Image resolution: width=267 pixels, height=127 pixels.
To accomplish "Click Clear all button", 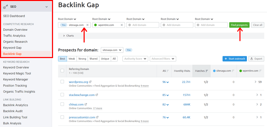I will 258,25.
